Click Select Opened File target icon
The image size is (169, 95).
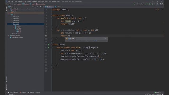click(x=33, y=7)
